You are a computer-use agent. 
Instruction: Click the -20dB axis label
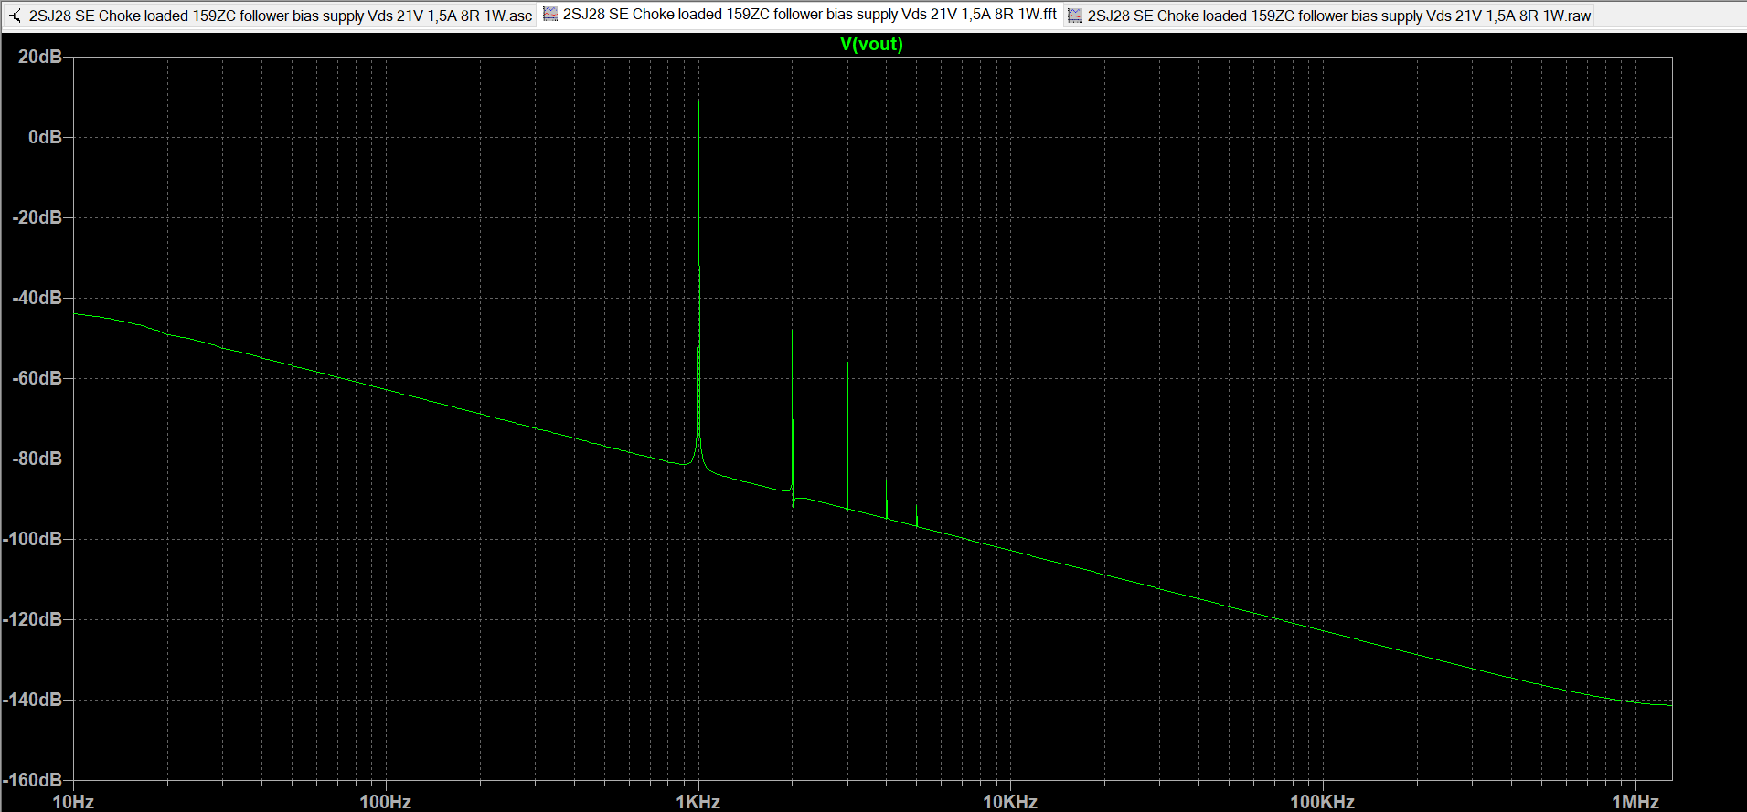point(37,217)
